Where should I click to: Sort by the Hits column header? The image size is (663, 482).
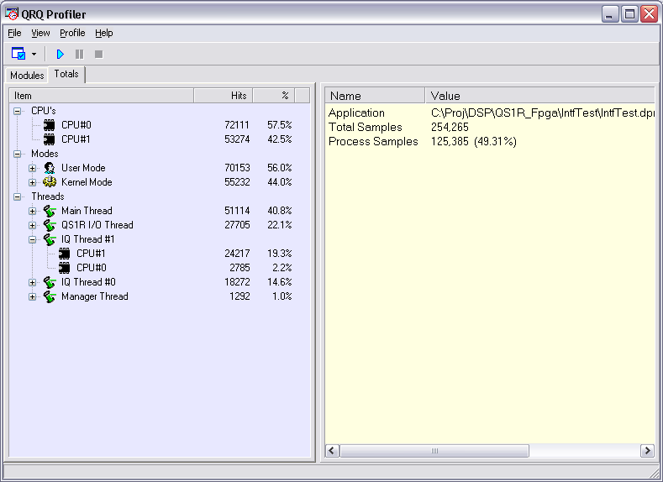coord(224,96)
